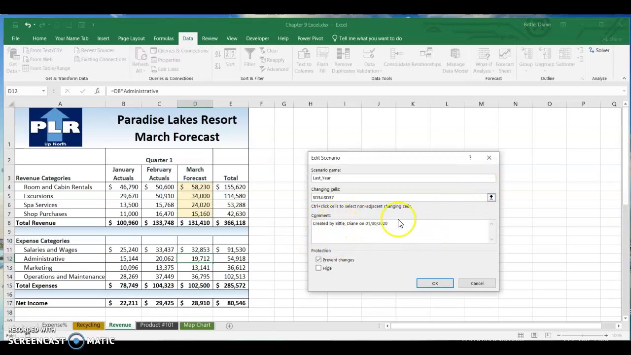Click the Net Income total 80,546
This screenshot has height=355, width=631.
point(231,303)
